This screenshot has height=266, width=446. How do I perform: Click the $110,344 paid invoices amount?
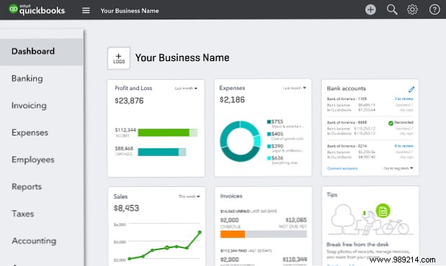295,260
